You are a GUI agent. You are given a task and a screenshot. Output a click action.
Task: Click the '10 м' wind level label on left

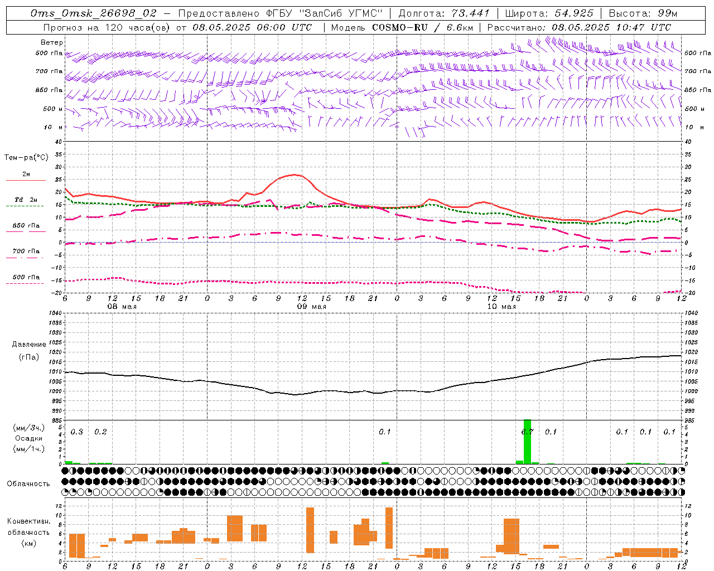tap(54, 127)
